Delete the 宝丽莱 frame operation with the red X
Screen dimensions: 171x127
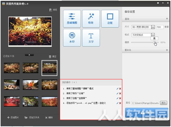coord(120,98)
